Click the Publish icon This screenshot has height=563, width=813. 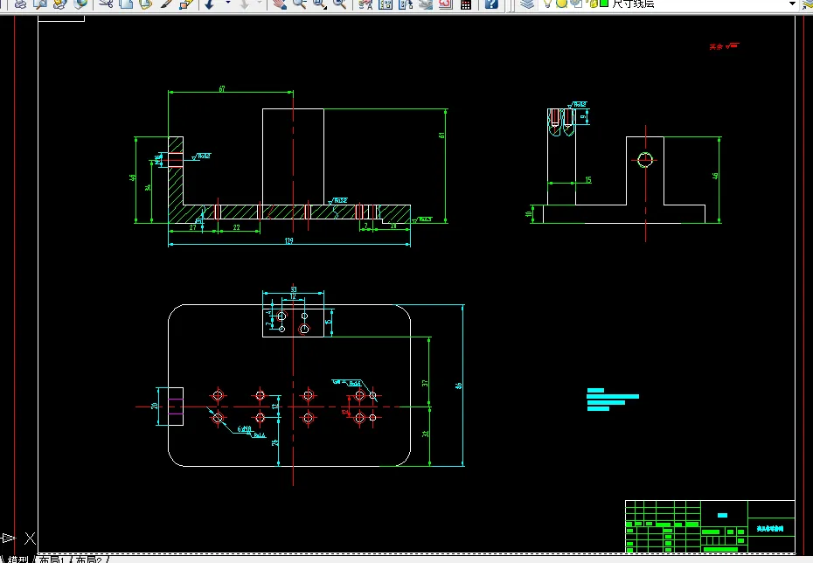pos(60,3)
